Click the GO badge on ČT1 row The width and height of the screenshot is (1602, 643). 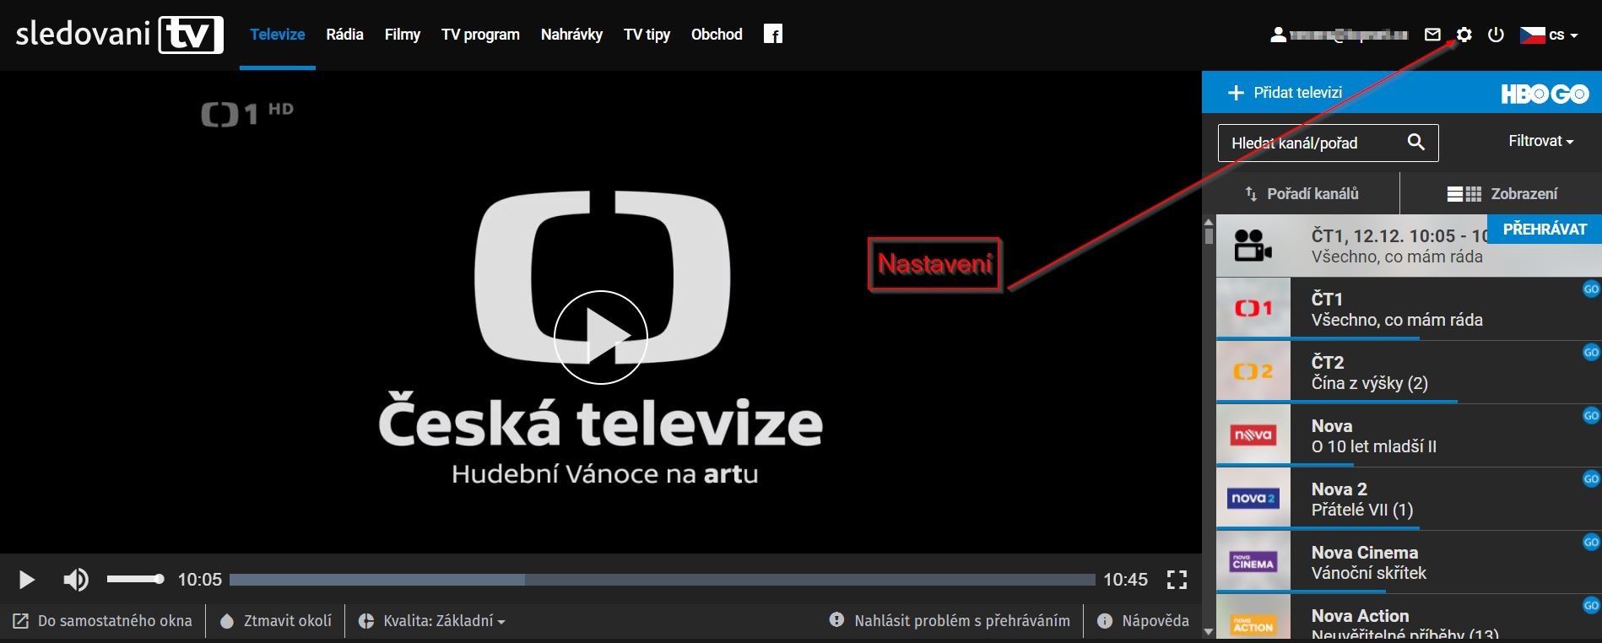point(1591,289)
